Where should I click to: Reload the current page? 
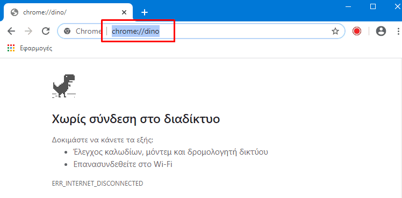46,31
